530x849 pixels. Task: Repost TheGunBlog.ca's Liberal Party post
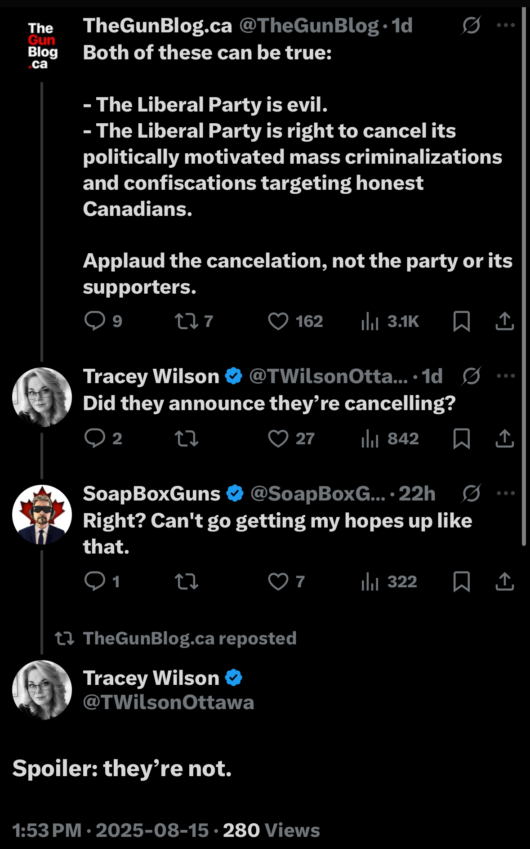pos(186,321)
